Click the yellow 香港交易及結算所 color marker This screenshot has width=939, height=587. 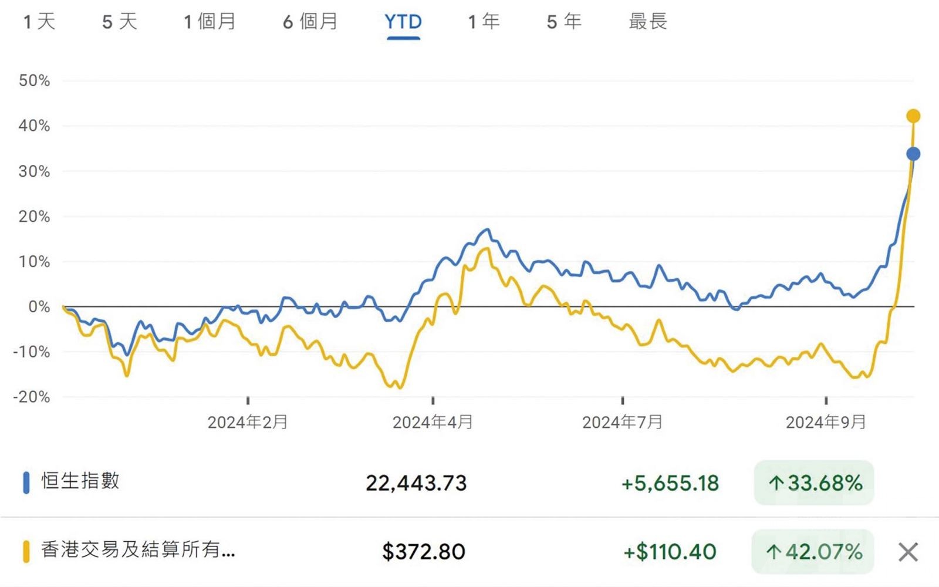pyautogui.click(x=26, y=552)
